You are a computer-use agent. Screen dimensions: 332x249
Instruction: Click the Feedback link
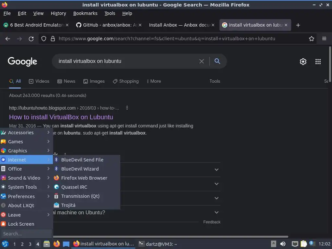pyautogui.click(x=212, y=222)
